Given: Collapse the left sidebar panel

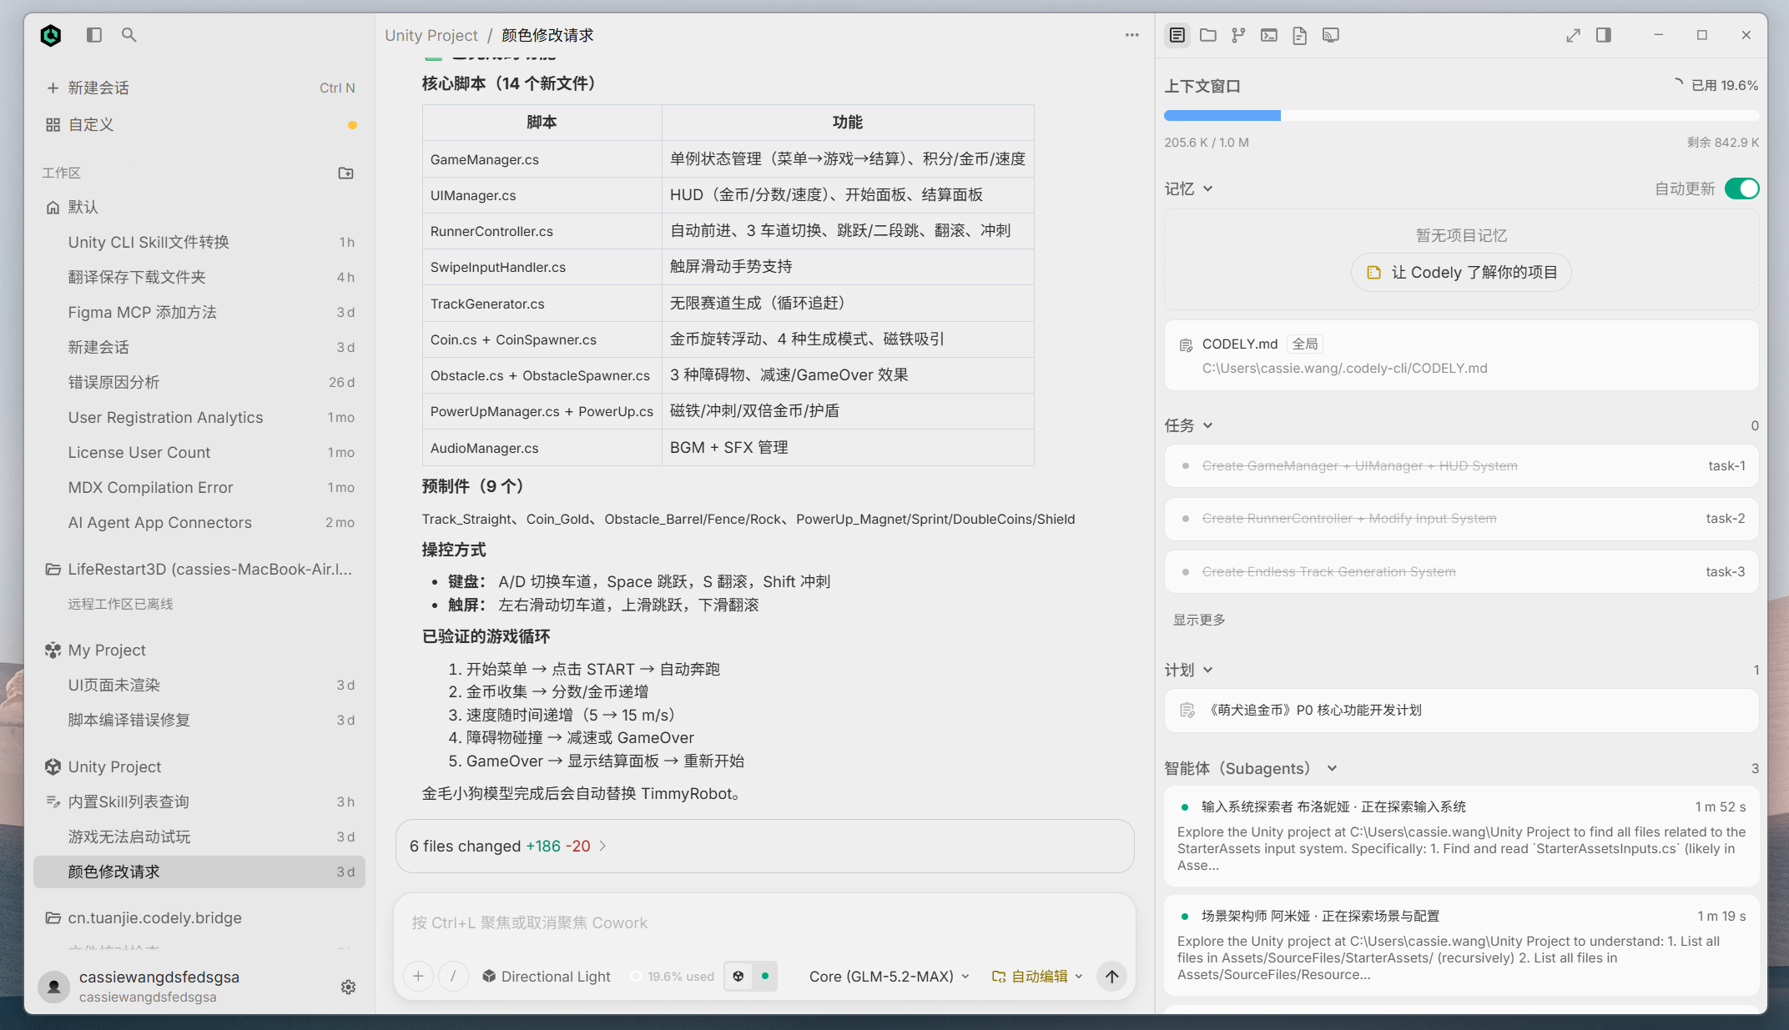Looking at the screenshot, I should coord(94,35).
